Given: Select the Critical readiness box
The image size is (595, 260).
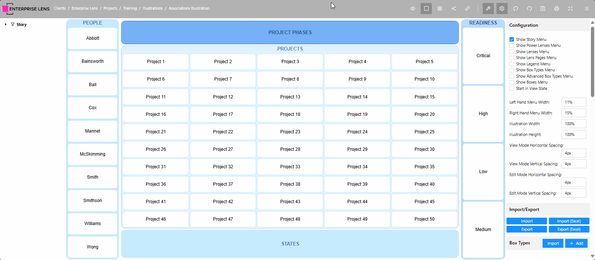Looking at the screenshot, I should [x=483, y=56].
